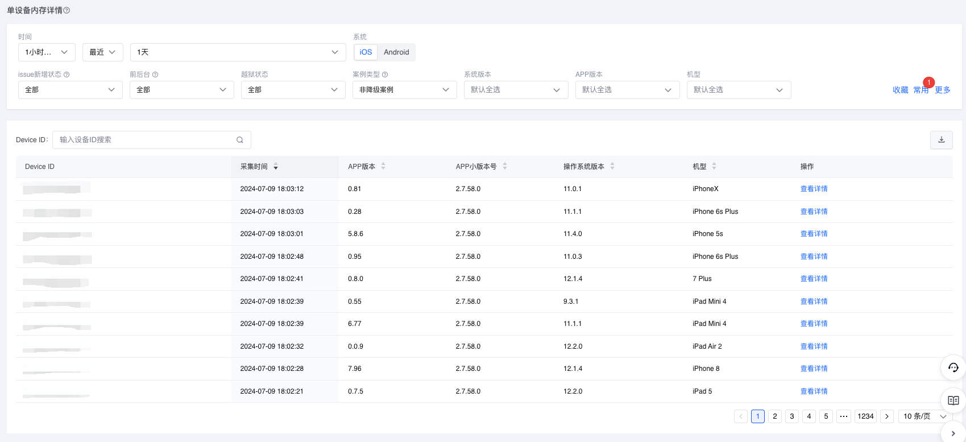Open 查看详情 for iPhone 5s row

tap(814, 234)
